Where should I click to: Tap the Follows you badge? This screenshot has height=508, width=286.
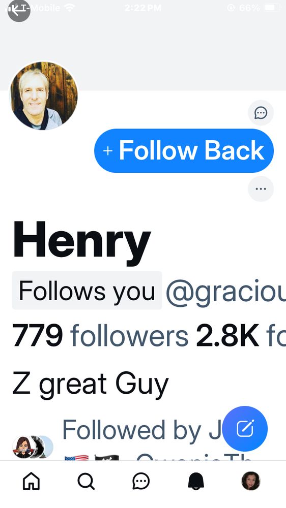(x=87, y=291)
